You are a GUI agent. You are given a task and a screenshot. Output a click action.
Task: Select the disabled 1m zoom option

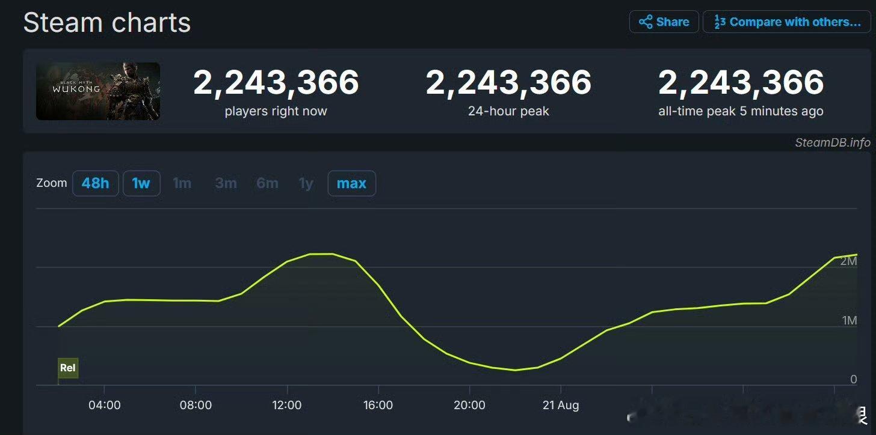[x=182, y=183]
